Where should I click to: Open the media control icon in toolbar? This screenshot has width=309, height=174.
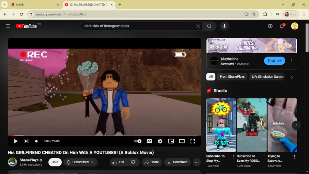277,14
